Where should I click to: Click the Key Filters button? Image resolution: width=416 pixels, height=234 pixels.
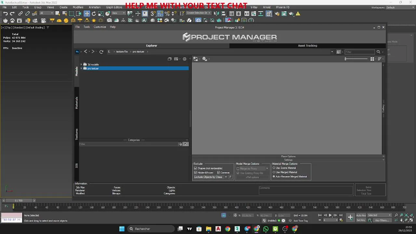(382, 220)
